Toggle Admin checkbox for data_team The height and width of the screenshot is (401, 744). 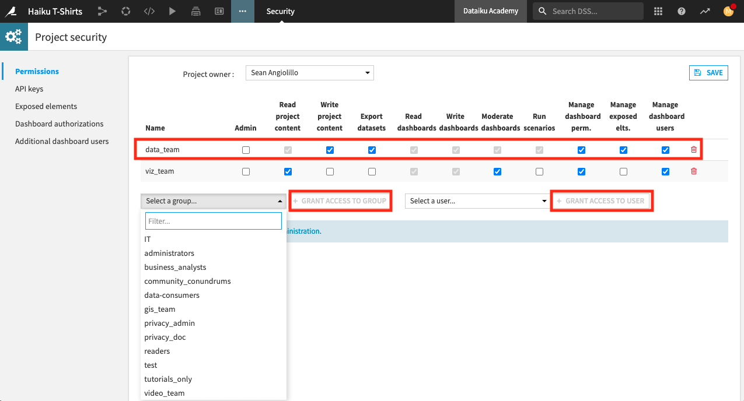point(246,150)
